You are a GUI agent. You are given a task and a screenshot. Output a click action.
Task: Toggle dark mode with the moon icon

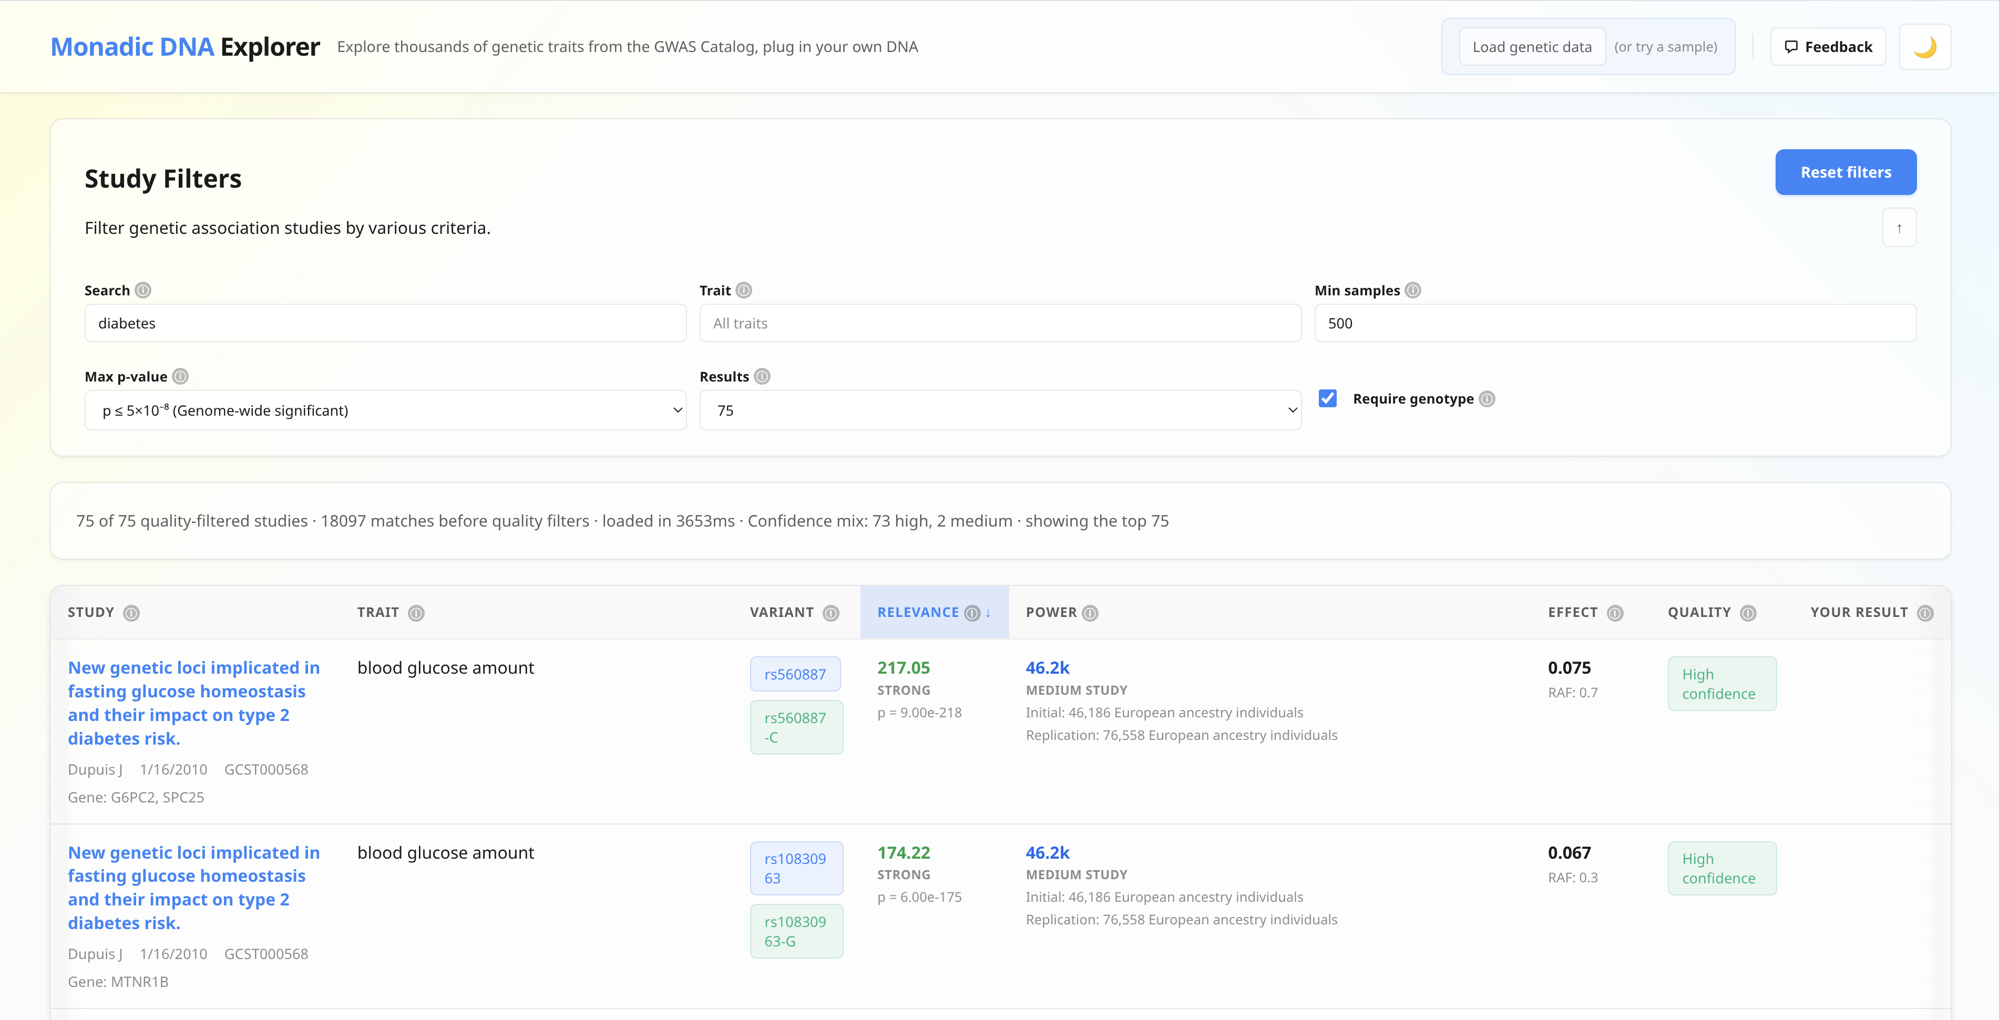point(1925,47)
